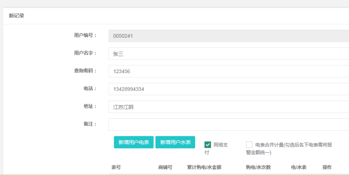Screen dimensions: 349x175
Task: Click the 网络支付 checkbox label text
Action: (x=220, y=145)
